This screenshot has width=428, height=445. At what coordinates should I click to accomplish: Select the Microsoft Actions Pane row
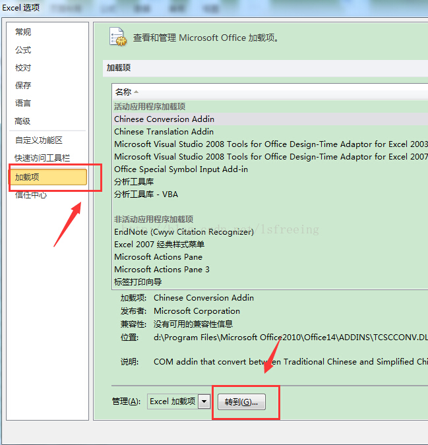270,257
